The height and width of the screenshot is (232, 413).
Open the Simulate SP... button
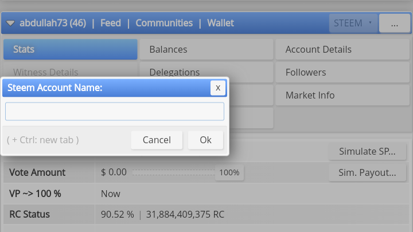[x=367, y=151]
